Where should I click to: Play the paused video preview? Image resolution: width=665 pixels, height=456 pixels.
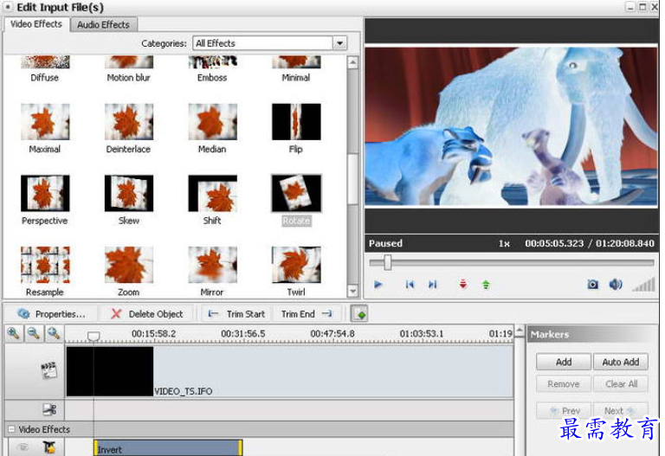[x=378, y=285]
